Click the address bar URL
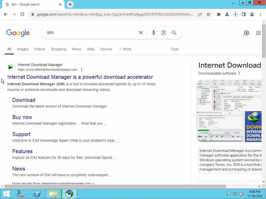Screen dimensions: 266x199 coord(115,15)
